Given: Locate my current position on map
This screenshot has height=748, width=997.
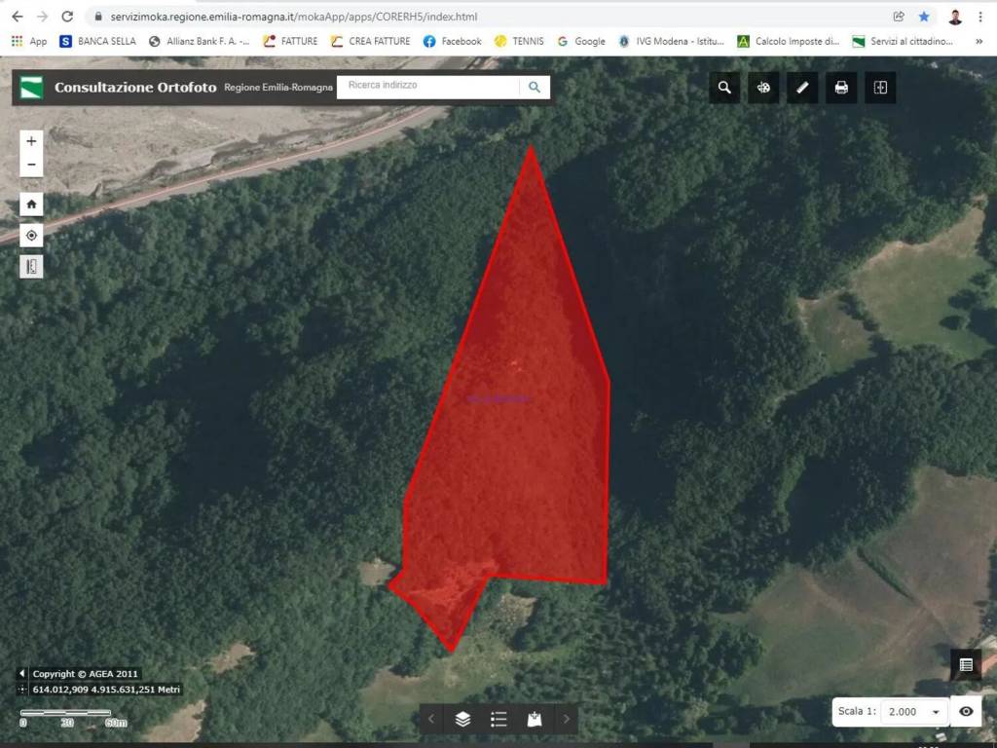Looking at the screenshot, I should click(x=31, y=236).
